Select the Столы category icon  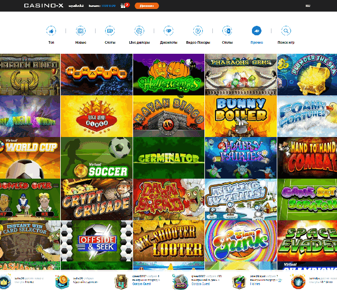pos(227,31)
